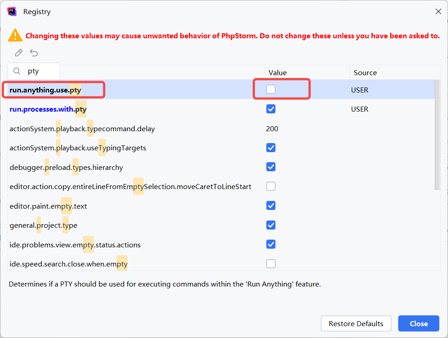
Task: Select editor.paint.empty.text key
Action: click(48, 206)
